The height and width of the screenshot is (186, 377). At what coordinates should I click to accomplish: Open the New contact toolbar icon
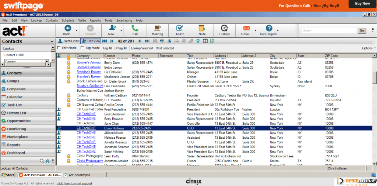(112, 28)
